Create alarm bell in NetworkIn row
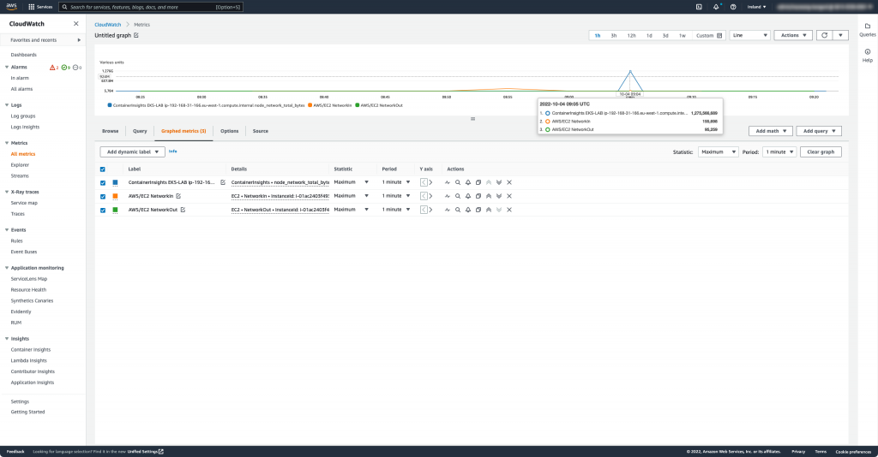The height and width of the screenshot is (457, 878). click(x=468, y=196)
